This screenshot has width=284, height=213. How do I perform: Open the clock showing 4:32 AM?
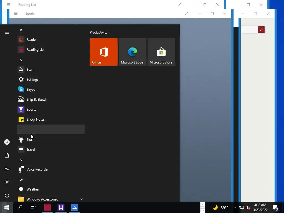click(260, 207)
